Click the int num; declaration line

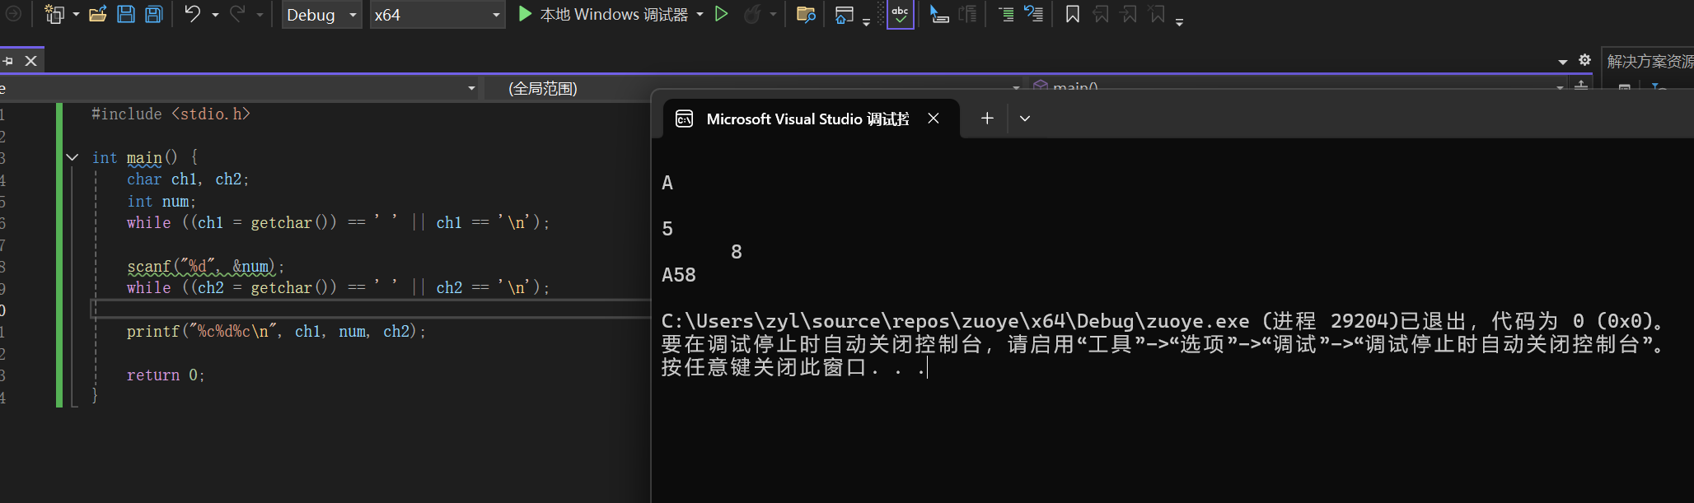click(x=161, y=202)
